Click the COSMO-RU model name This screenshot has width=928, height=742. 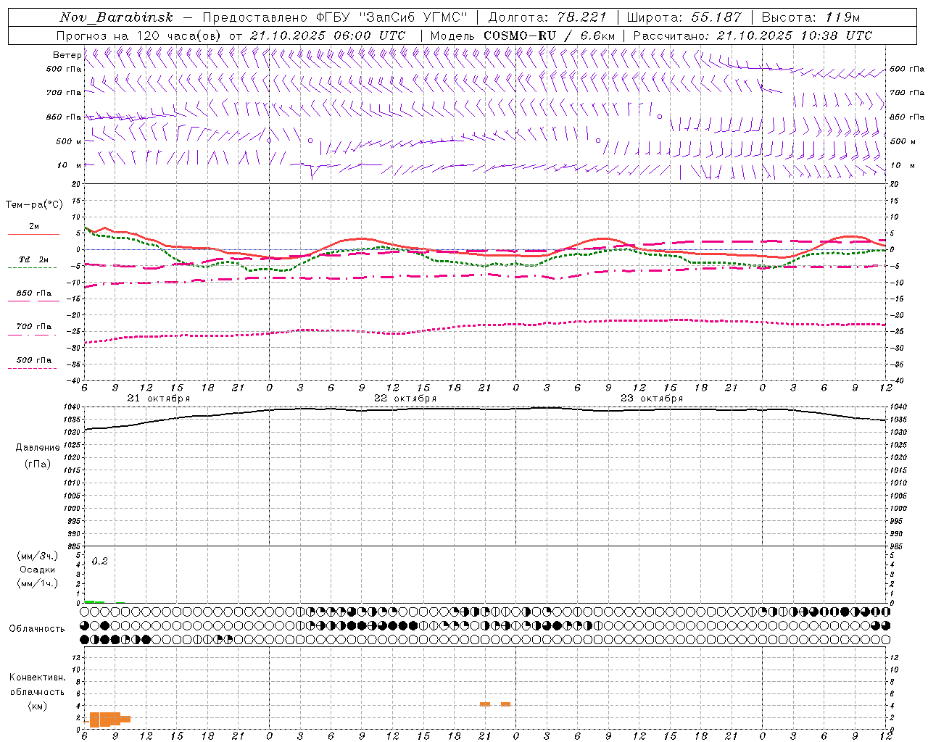click(519, 36)
